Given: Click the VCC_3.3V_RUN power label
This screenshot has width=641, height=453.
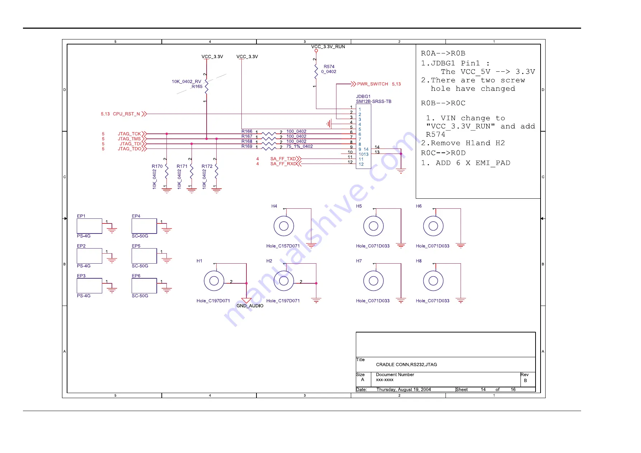Looking at the screenshot, I should click(x=328, y=47).
